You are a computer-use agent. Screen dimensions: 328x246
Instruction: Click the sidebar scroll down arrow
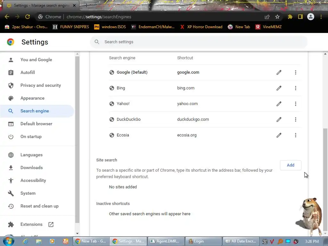(x=77, y=234)
